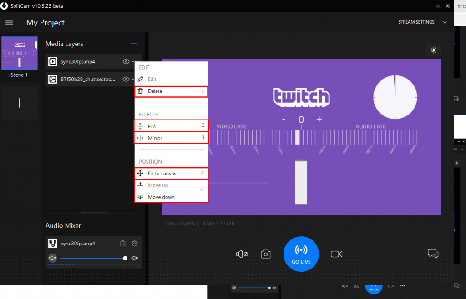Click the My Project title
466x299 pixels.
[45, 23]
